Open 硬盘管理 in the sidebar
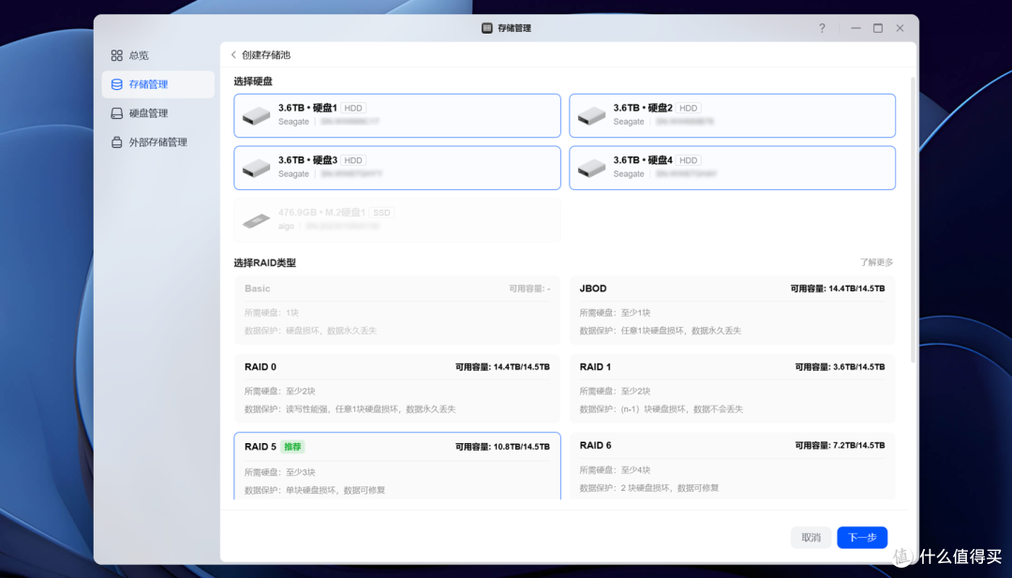This screenshot has height=578, width=1012. click(157, 113)
